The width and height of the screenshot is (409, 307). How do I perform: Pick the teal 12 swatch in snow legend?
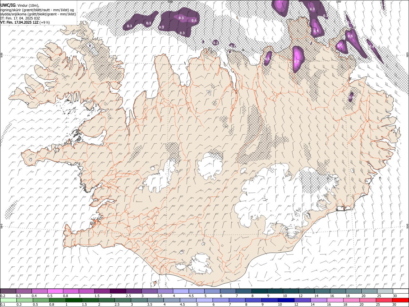pos(306,291)
